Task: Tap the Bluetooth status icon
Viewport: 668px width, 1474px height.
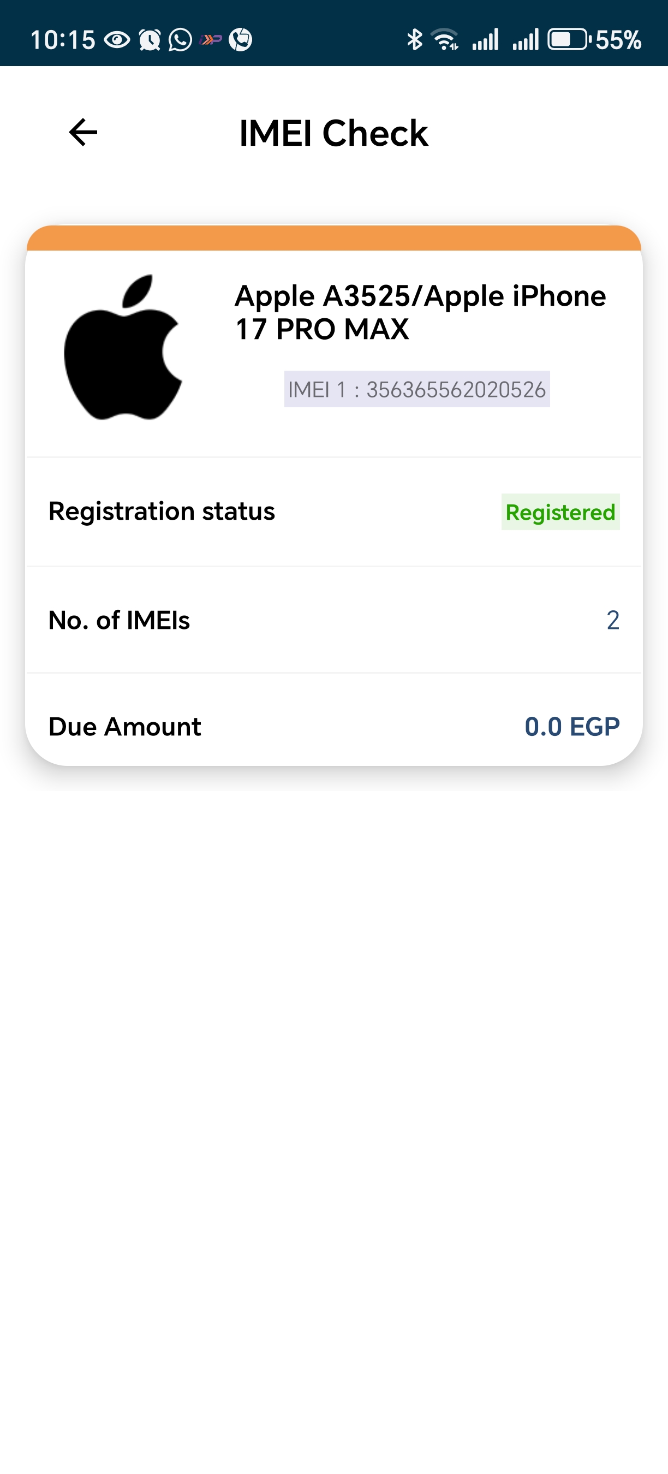Action: click(414, 39)
